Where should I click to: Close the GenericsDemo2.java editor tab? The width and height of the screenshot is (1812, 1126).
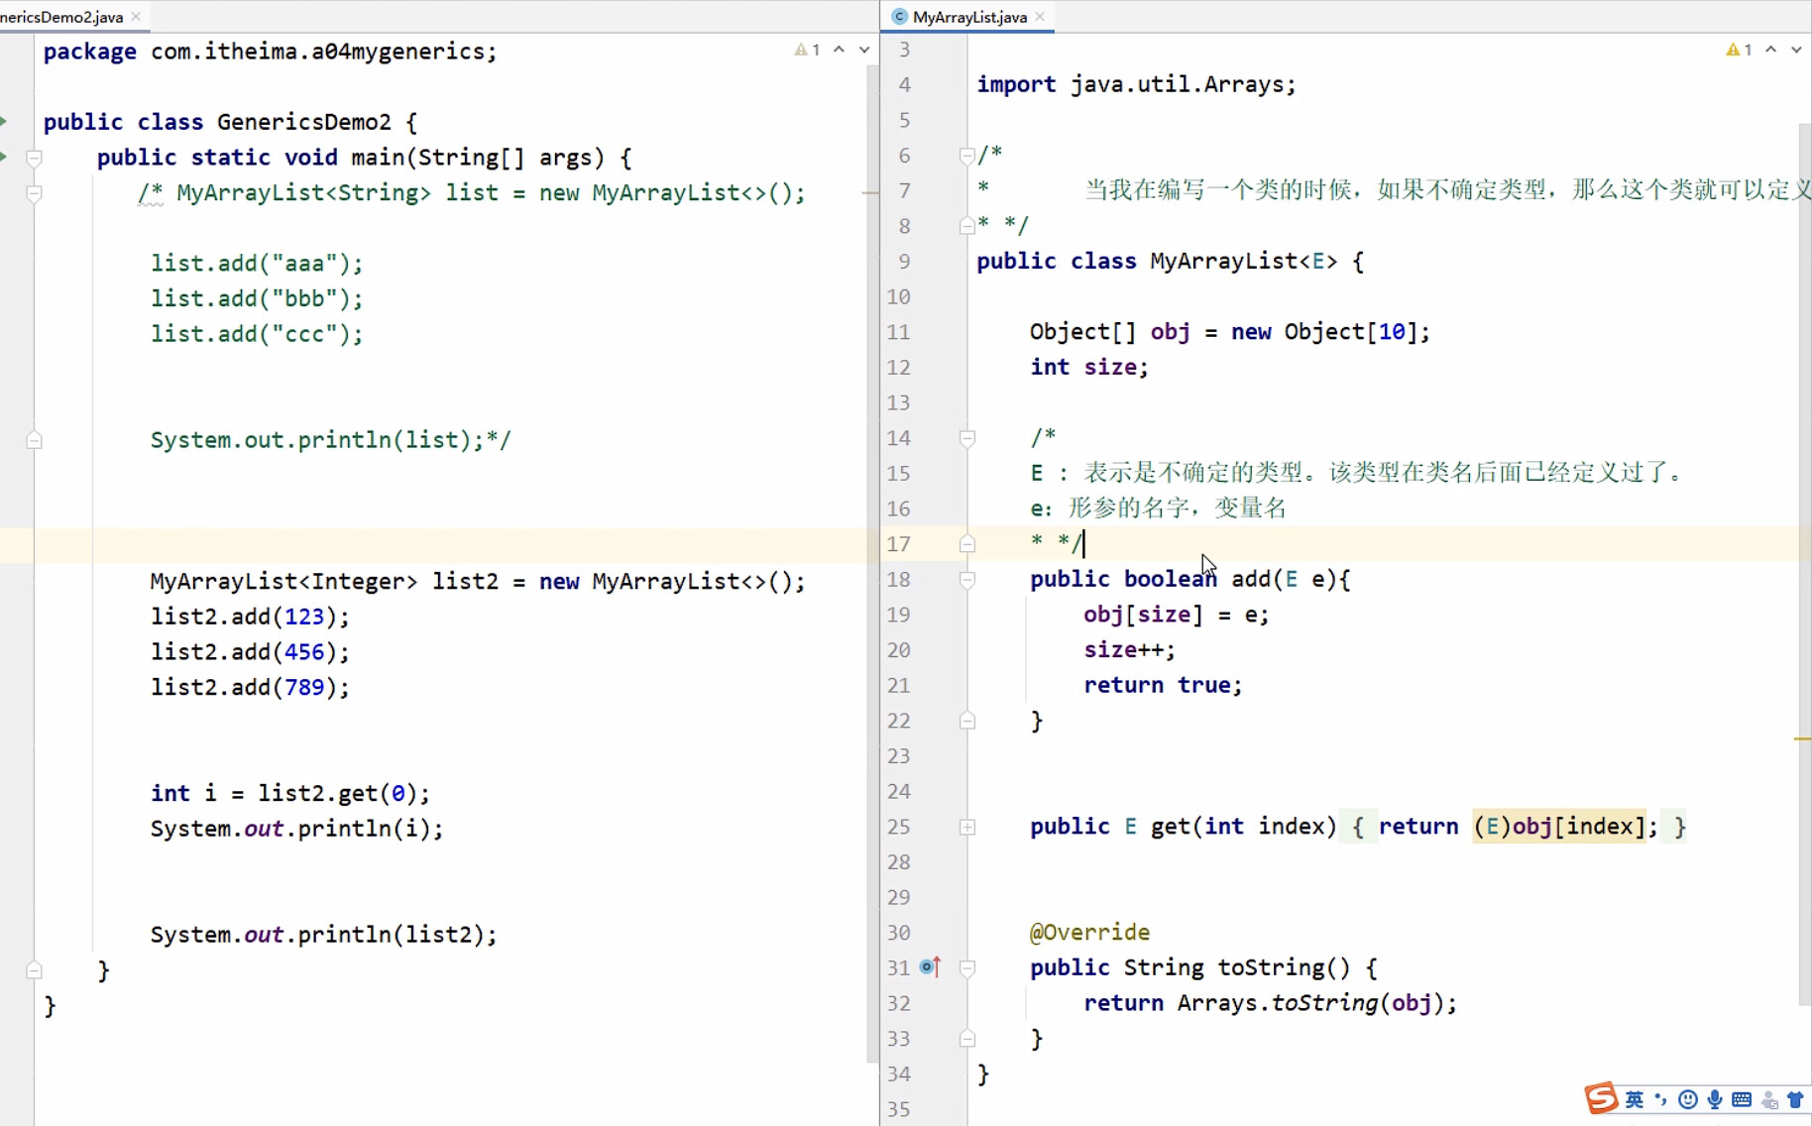[136, 17]
